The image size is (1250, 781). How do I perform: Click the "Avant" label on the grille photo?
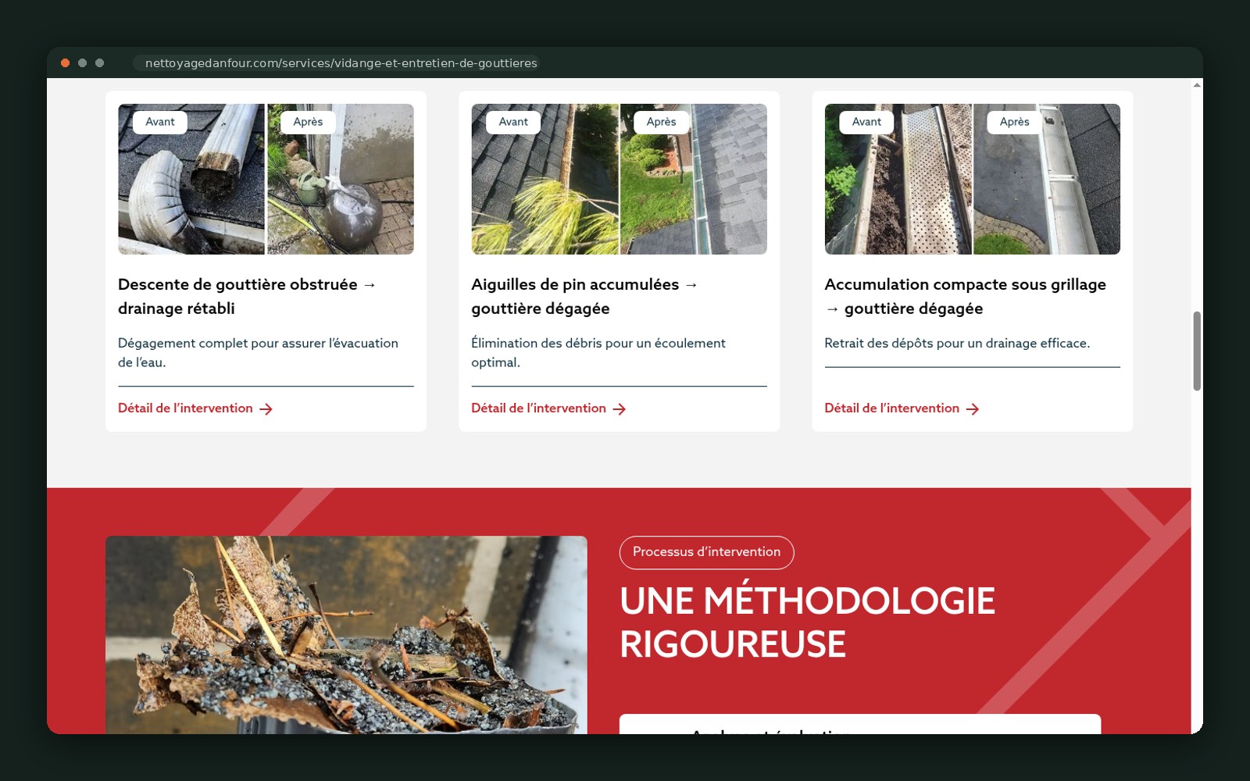pyautogui.click(x=866, y=122)
